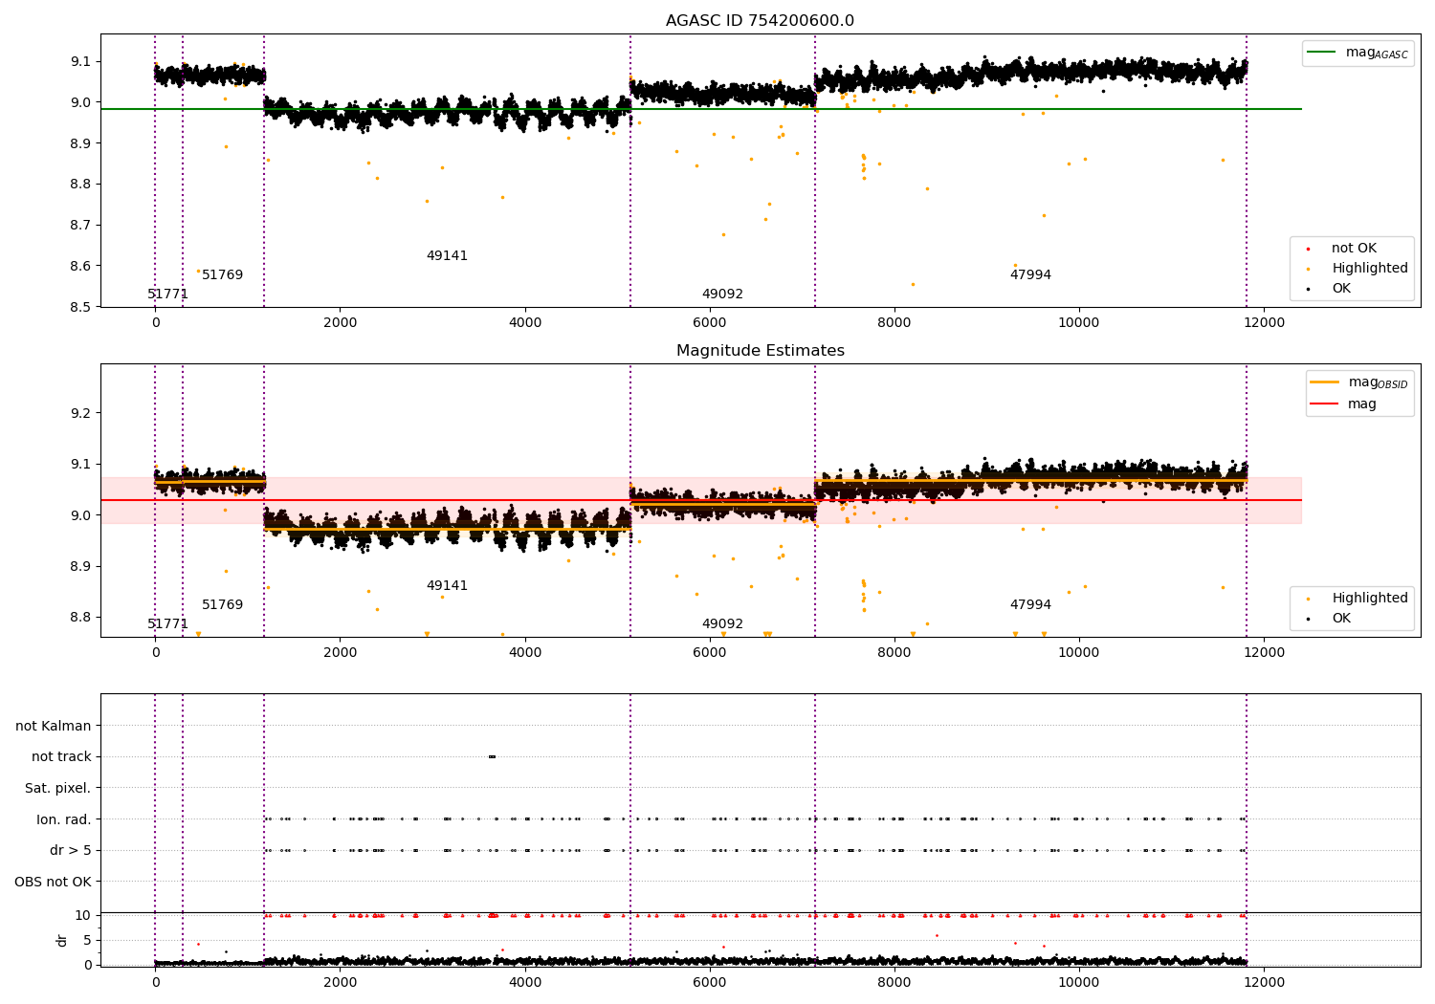The image size is (1435, 1004).
Task: Click the 10 tick on the dr axis
Action: point(83,915)
